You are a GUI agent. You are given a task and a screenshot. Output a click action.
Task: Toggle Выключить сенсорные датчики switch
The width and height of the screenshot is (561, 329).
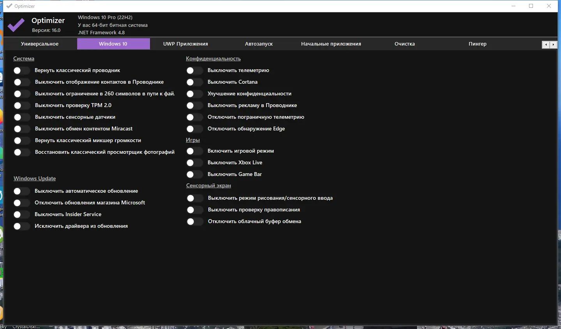tap(21, 117)
